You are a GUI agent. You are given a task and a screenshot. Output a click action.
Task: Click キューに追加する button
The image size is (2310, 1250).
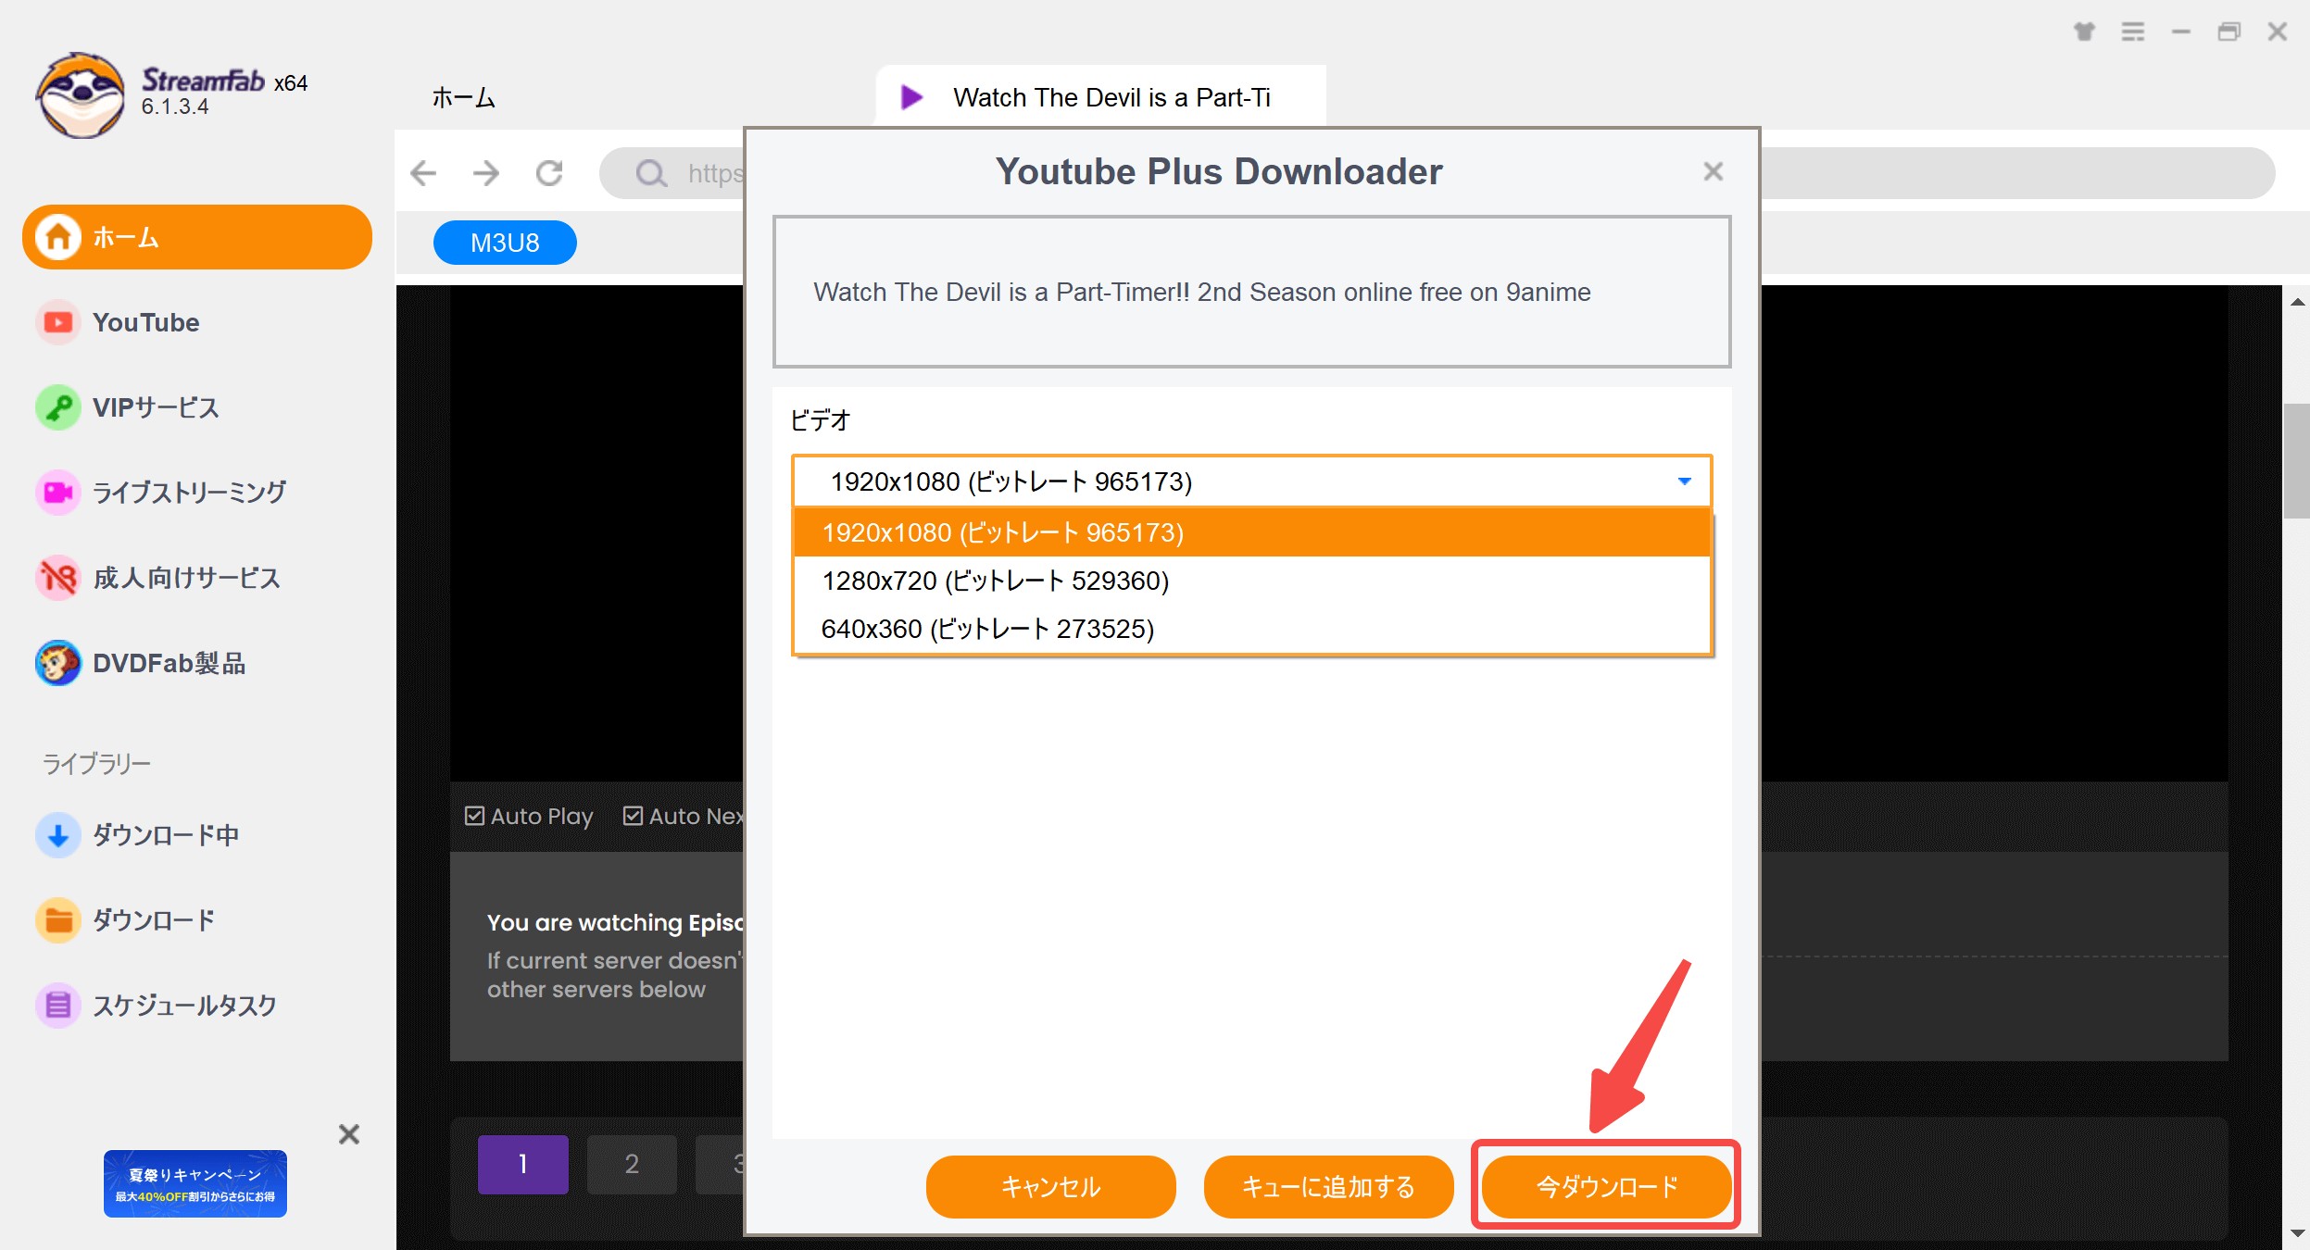pyautogui.click(x=1328, y=1187)
